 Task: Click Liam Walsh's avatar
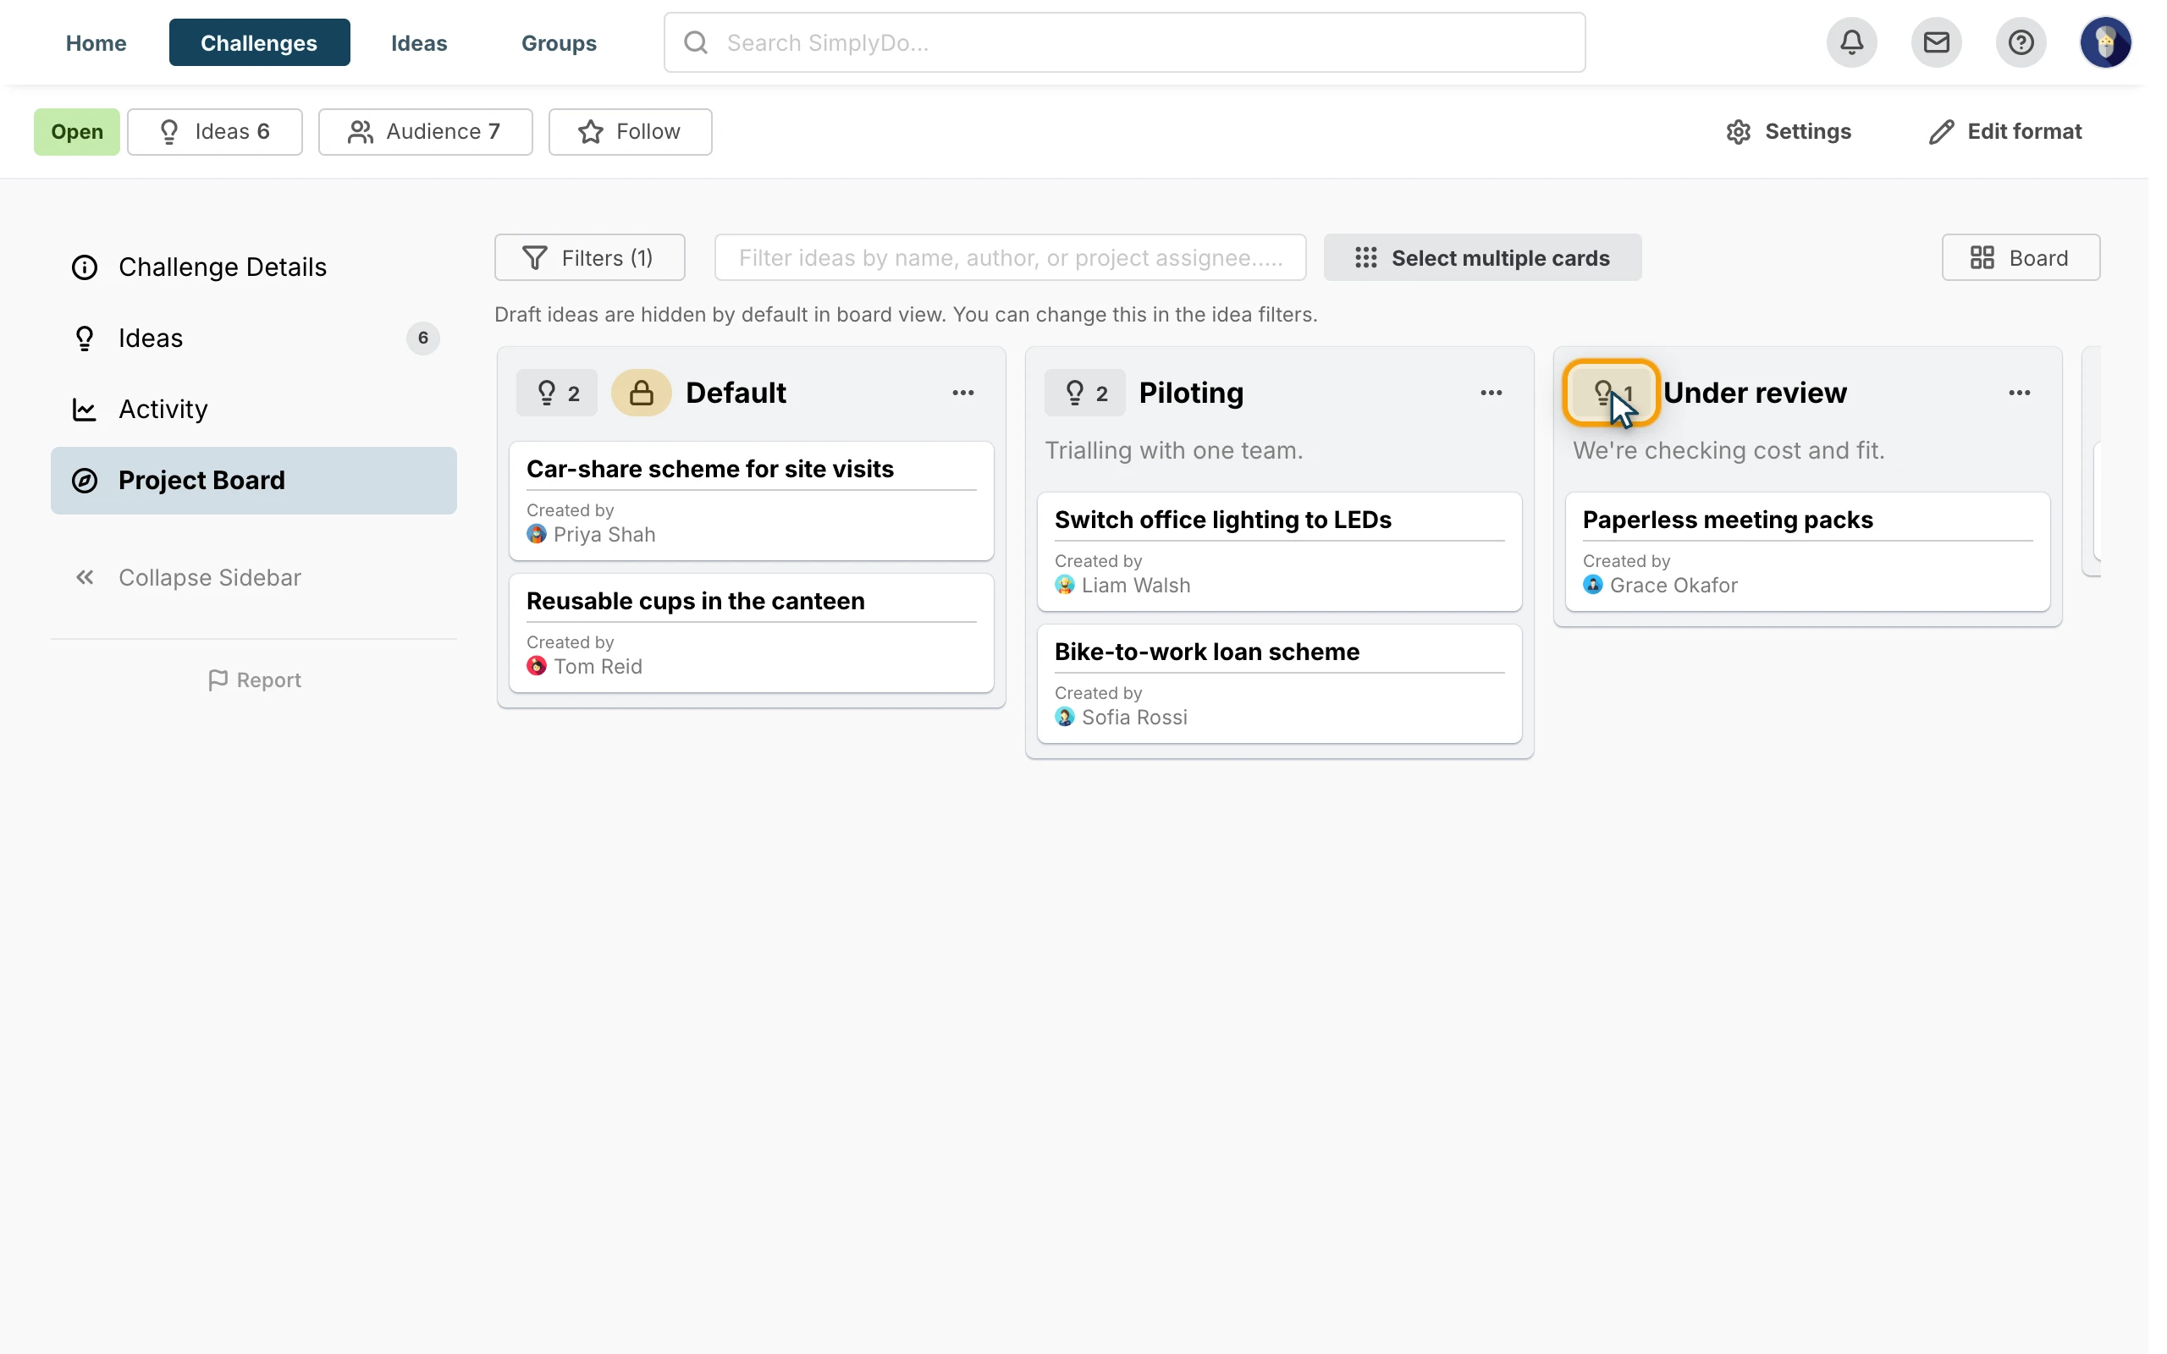[x=1065, y=586]
